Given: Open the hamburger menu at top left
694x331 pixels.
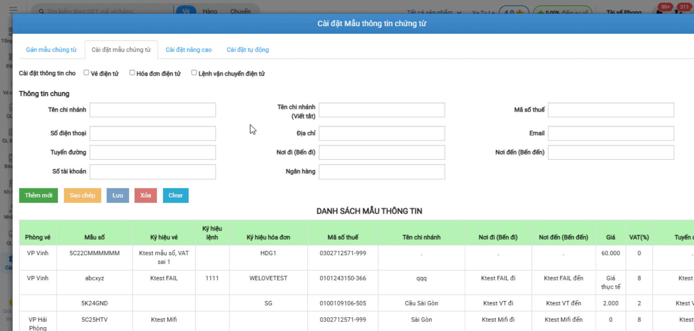Looking at the screenshot, I should 13,9.
